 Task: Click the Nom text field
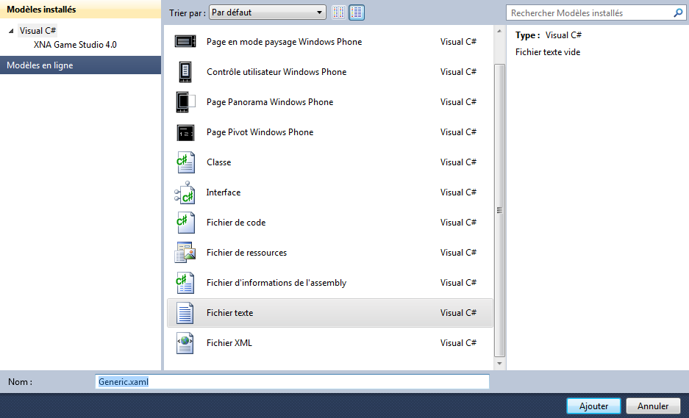coord(292,382)
